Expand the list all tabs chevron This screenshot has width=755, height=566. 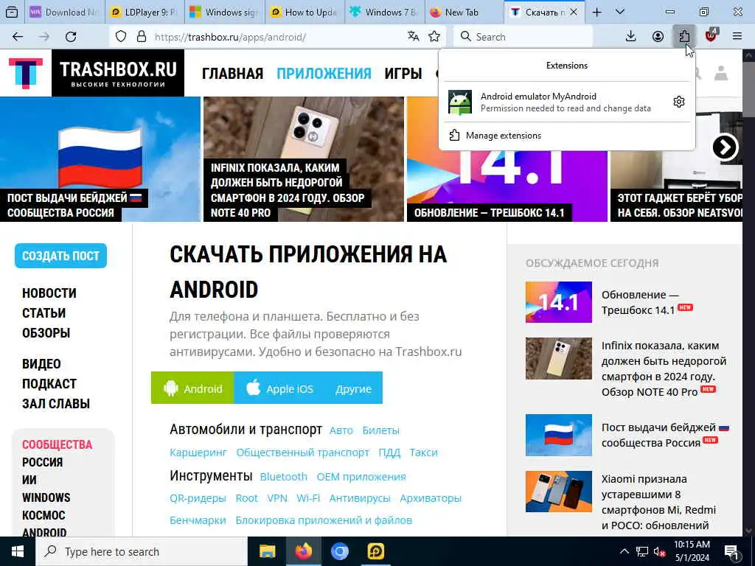pyautogui.click(x=620, y=12)
